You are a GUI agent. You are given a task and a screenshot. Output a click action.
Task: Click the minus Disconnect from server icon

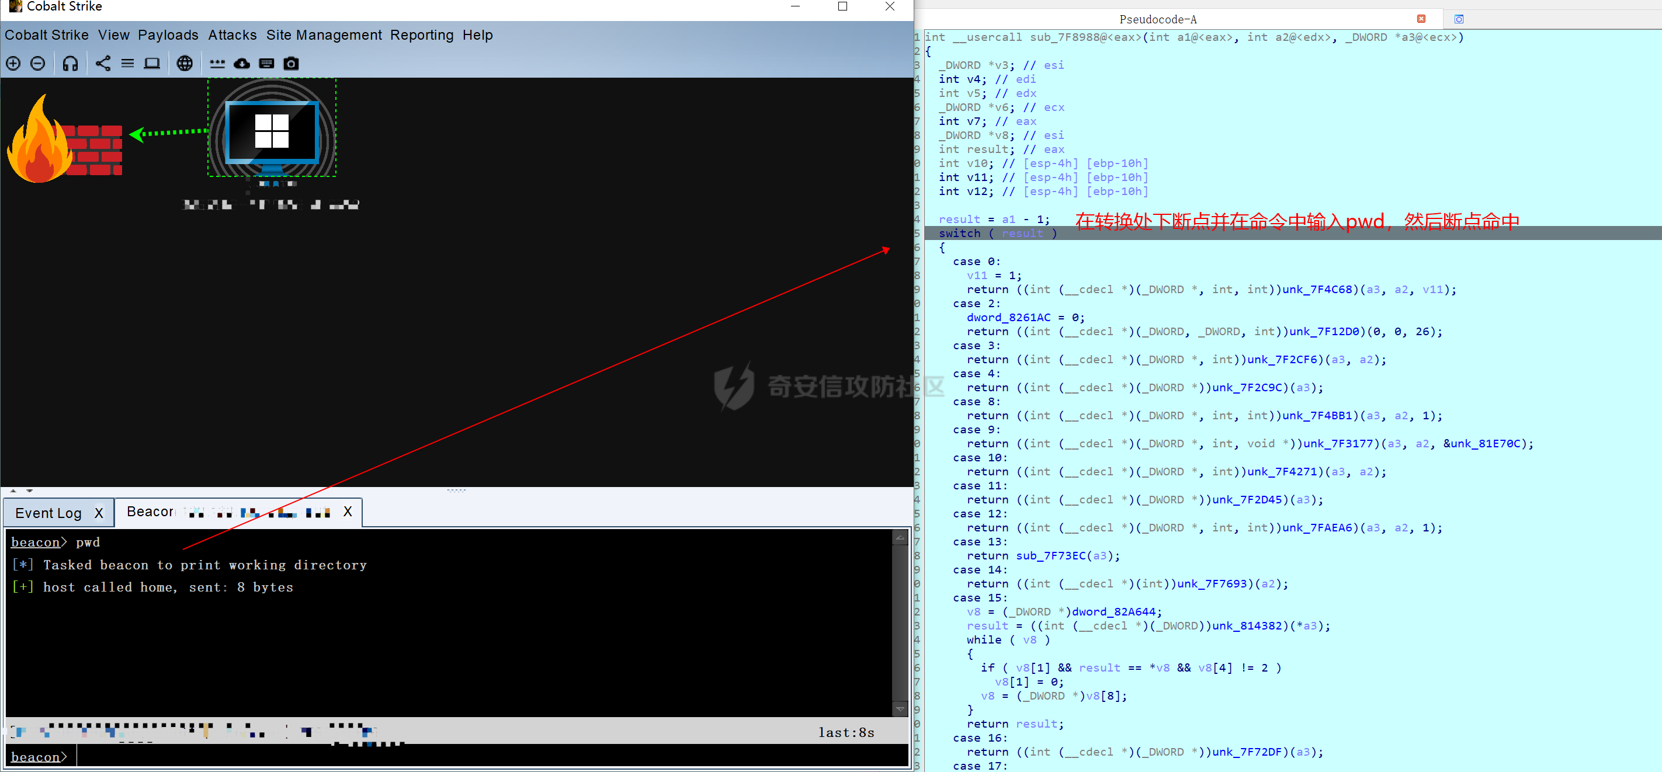[38, 63]
